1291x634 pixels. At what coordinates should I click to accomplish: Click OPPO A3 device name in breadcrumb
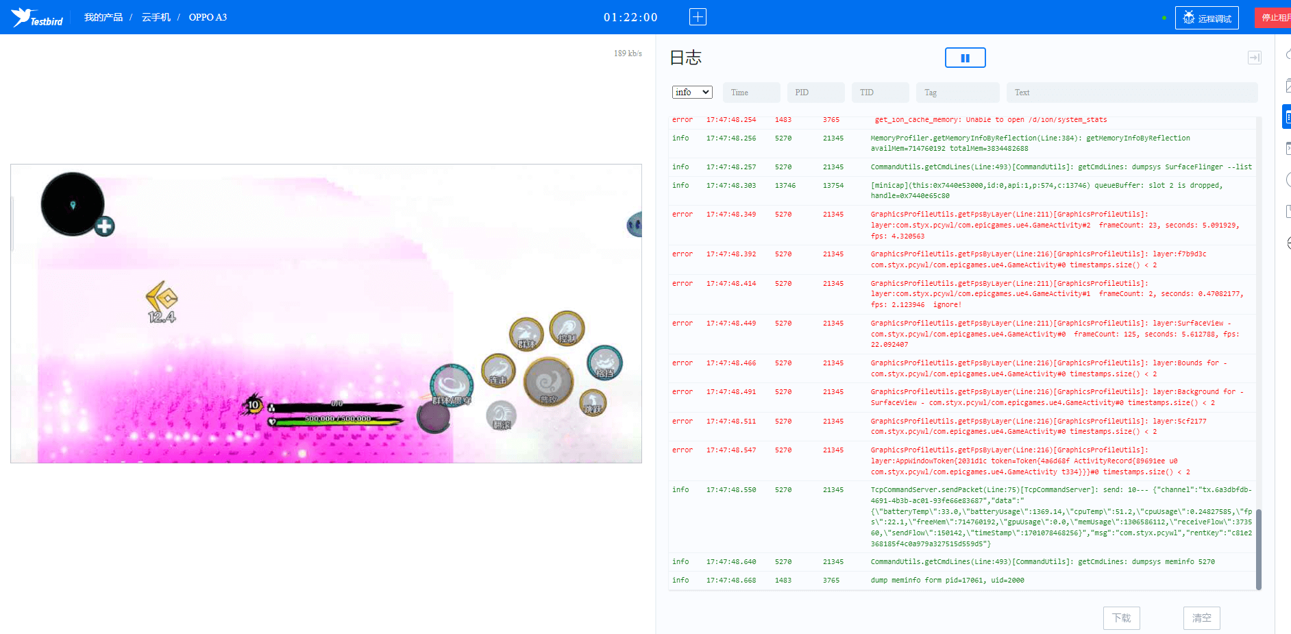click(208, 17)
